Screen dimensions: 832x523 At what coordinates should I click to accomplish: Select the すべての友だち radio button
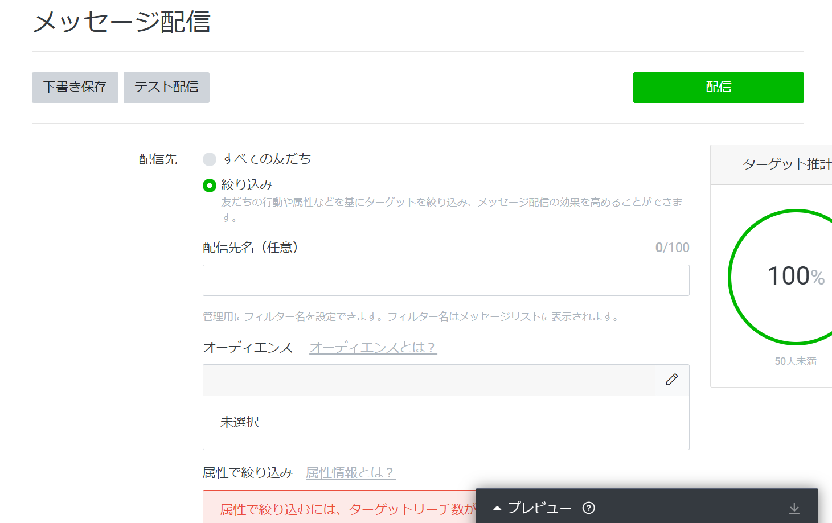[x=210, y=159]
